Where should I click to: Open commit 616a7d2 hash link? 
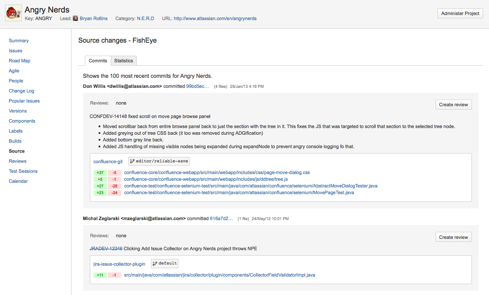pyautogui.click(x=221, y=218)
